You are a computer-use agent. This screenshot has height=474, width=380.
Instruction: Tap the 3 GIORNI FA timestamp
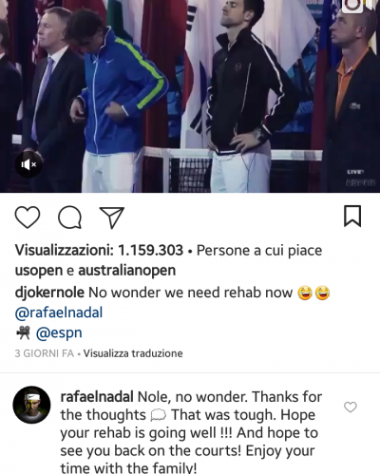45,353
